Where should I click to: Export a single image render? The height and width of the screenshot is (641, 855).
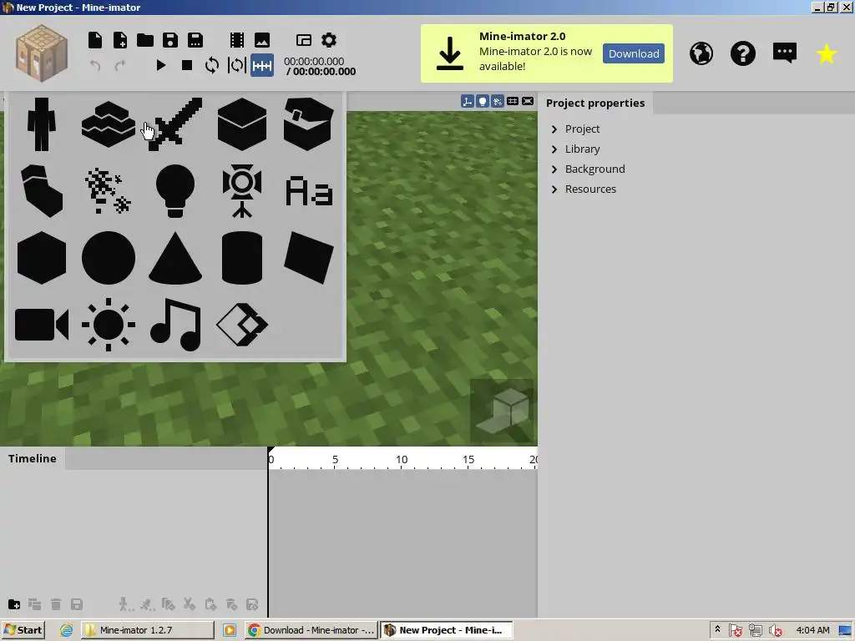click(261, 40)
